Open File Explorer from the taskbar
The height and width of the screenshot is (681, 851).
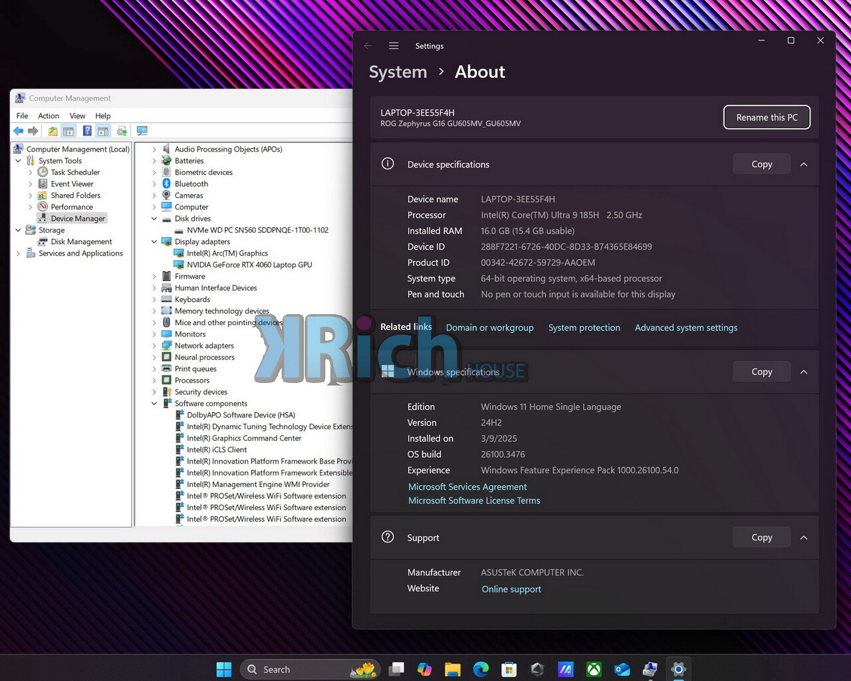pos(453,669)
